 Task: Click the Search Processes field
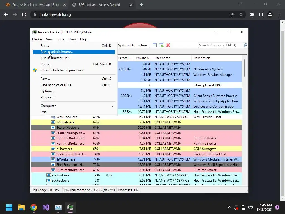pos(220,45)
